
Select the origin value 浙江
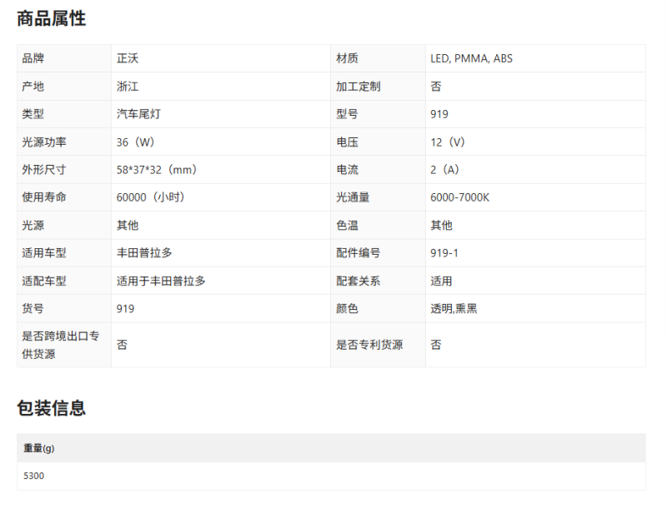point(128,87)
